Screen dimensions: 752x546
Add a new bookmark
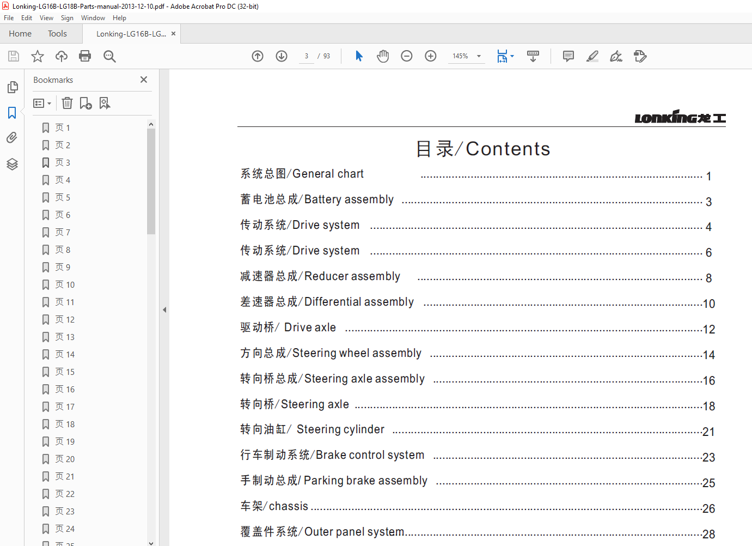point(85,103)
